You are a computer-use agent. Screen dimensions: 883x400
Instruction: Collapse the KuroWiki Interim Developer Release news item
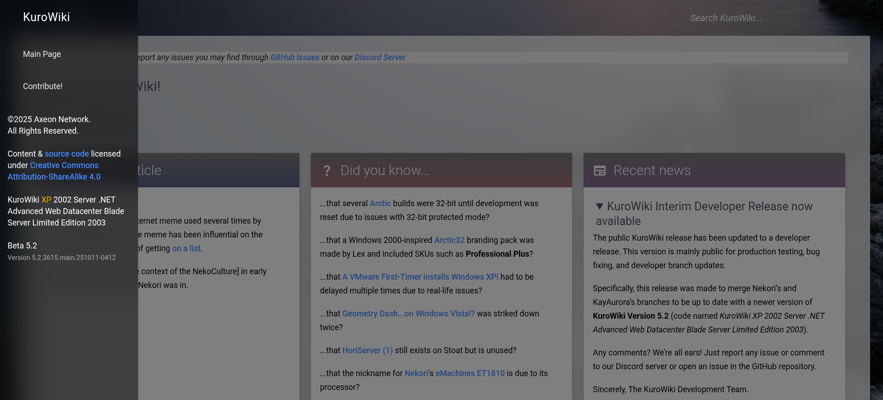(x=599, y=206)
